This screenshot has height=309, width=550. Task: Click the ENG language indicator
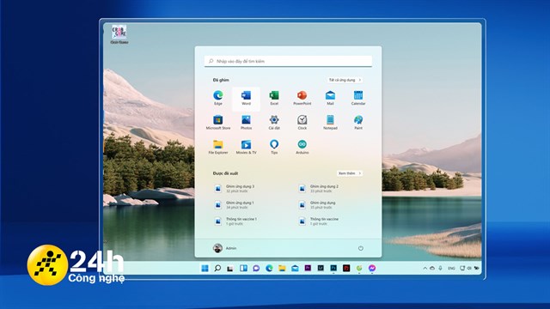coord(451,269)
